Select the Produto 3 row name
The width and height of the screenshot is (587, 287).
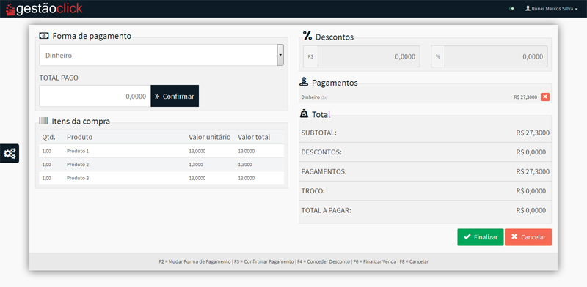pyautogui.click(x=78, y=178)
